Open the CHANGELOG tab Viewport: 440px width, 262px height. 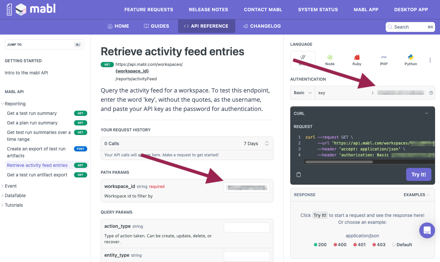262,26
